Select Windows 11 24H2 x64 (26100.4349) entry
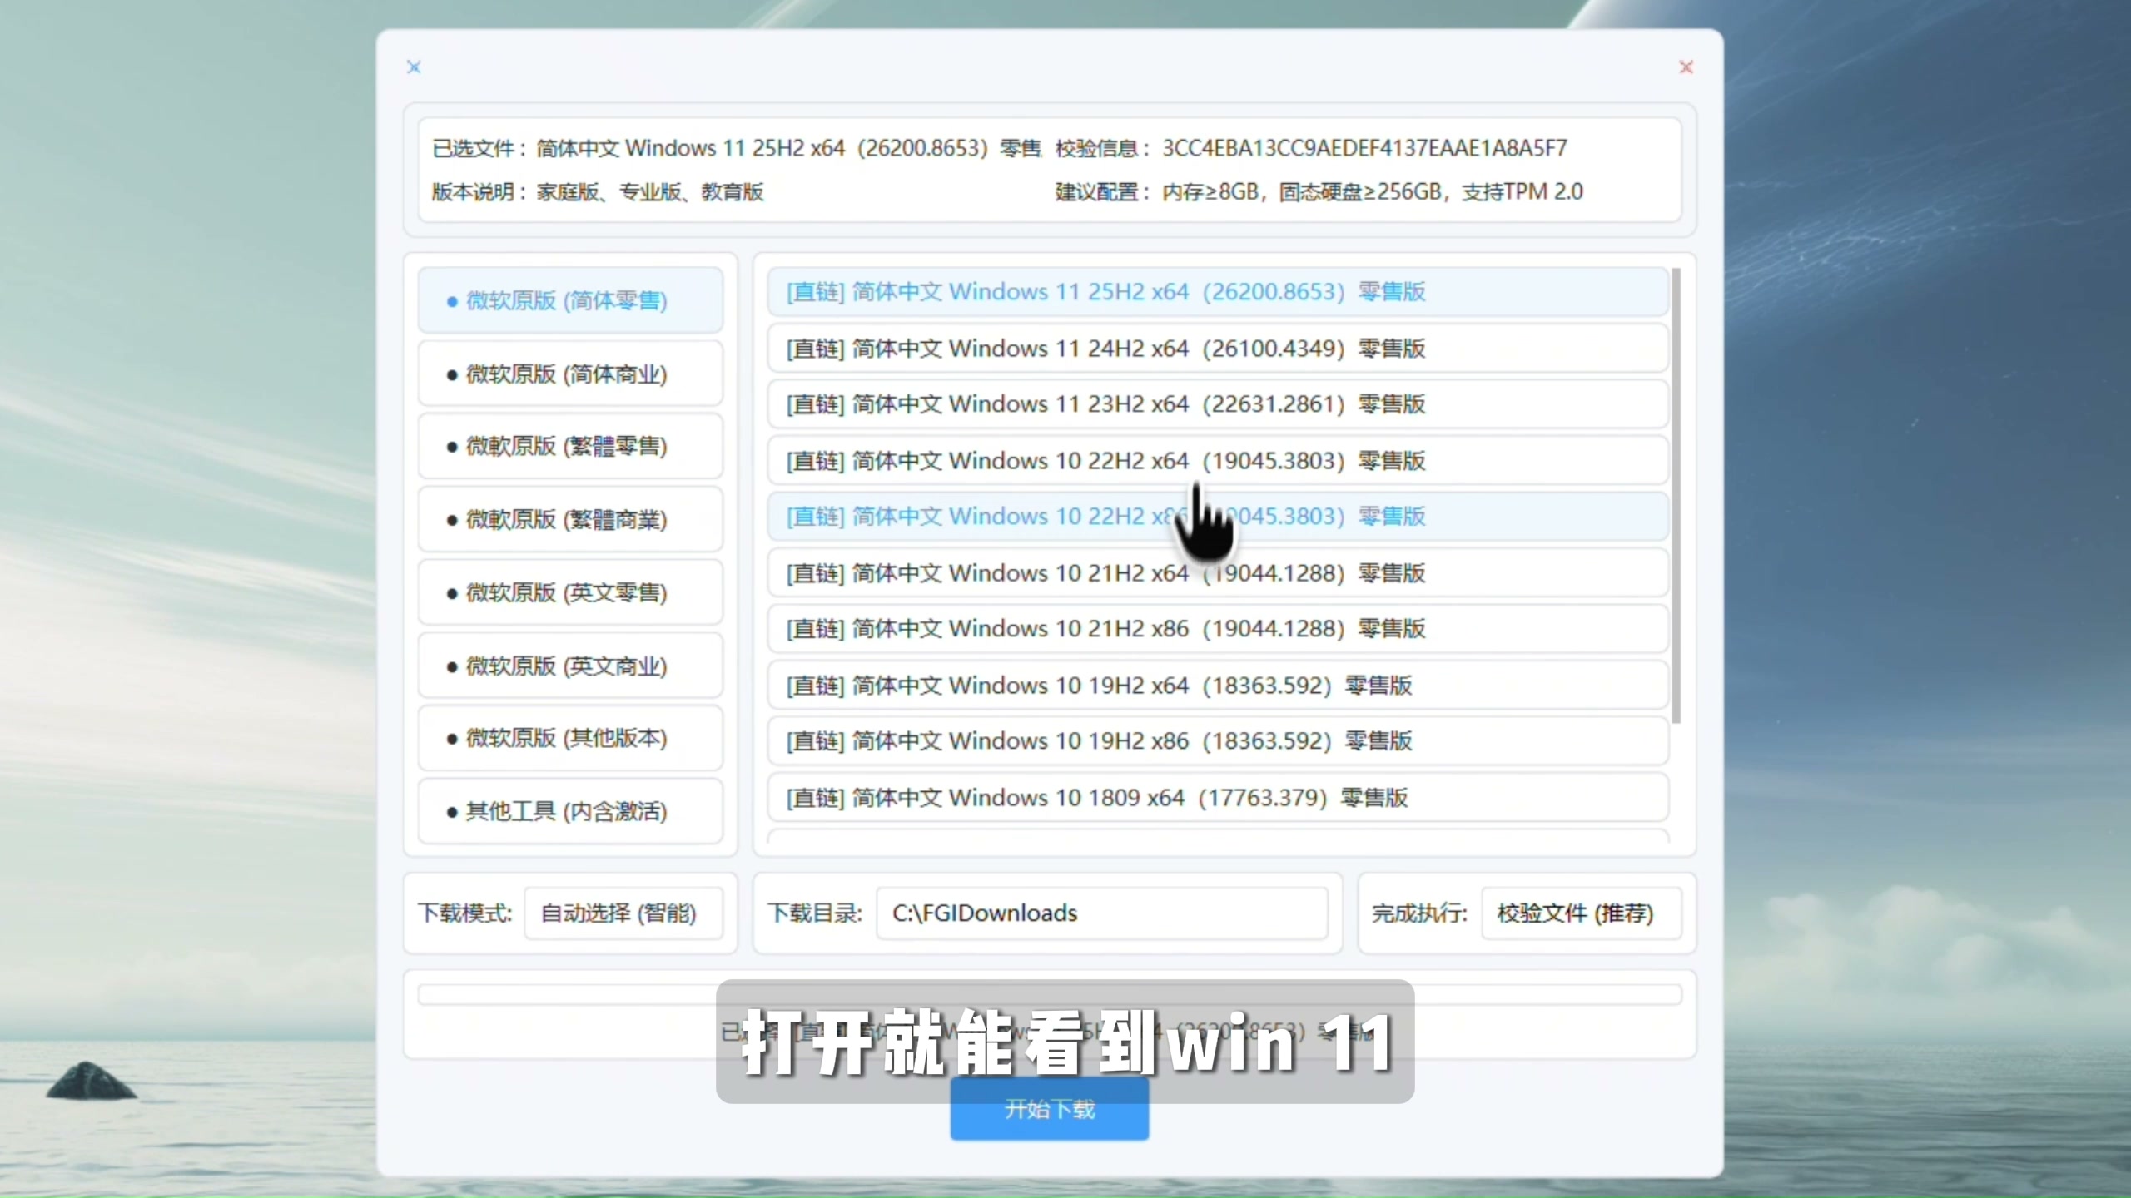The height and width of the screenshot is (1198, 2131). pyautogui.click(x=1218, y=348)
